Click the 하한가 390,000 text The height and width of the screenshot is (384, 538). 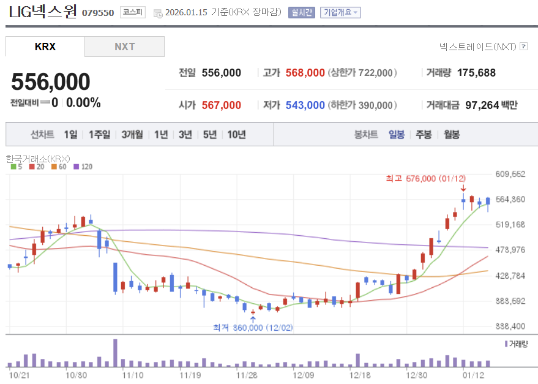(x=362, y=105)
